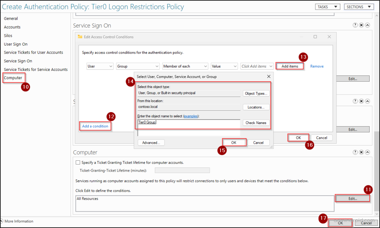Image resolution: width=380 pixels, height=228 pixels.
Task: Open the TASKS dropdown
Action: tap(327, 6)
